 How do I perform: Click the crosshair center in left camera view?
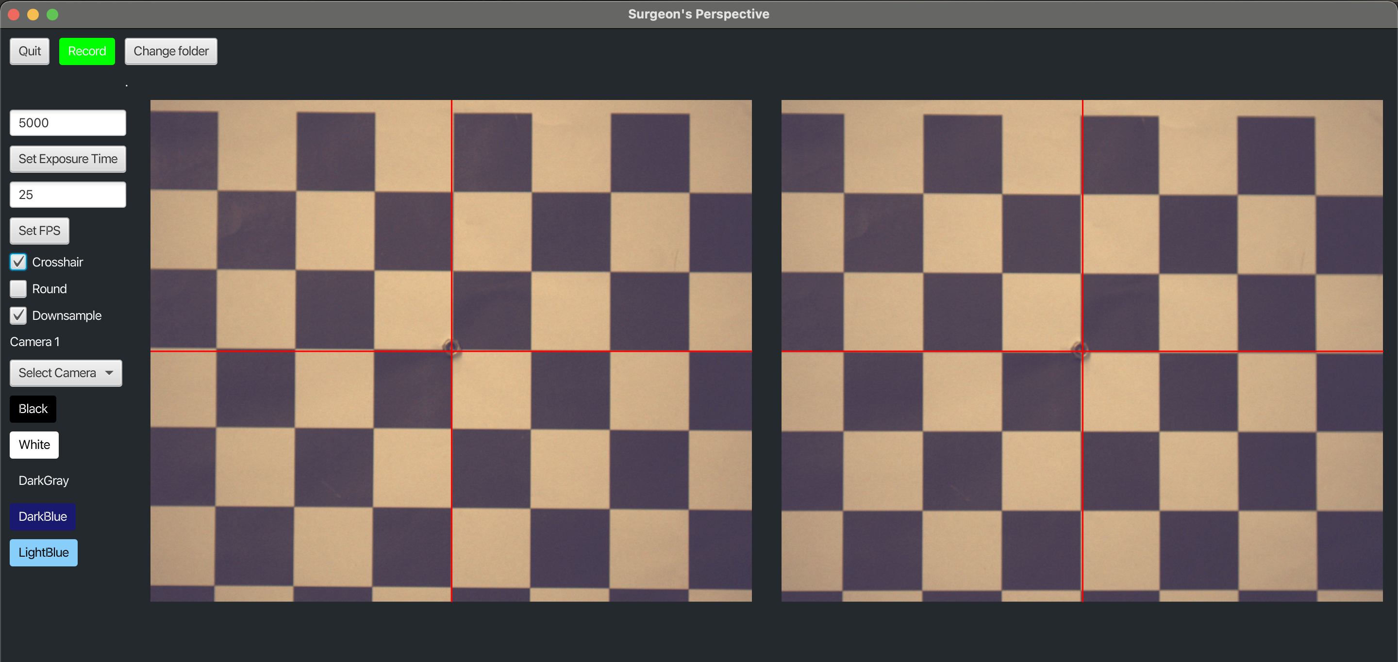pos(451,351)
